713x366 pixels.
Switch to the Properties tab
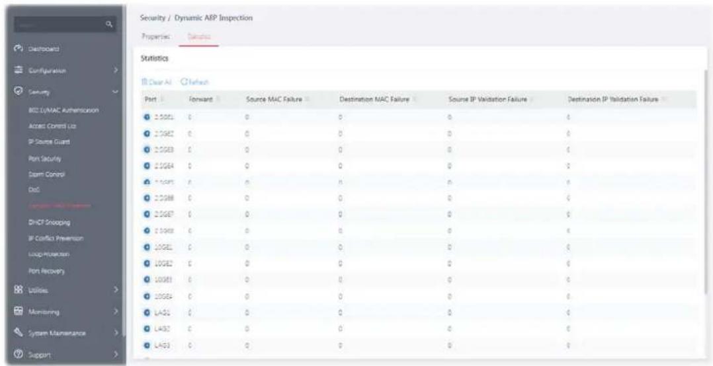(156, 36)
